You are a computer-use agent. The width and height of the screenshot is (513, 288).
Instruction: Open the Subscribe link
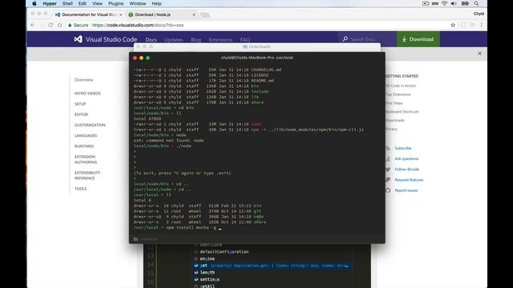403,148
